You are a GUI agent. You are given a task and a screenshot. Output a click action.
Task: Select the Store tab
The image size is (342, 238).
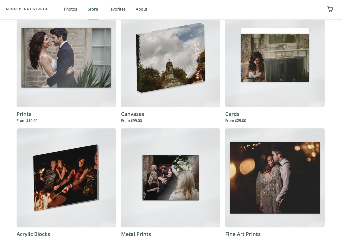point(93,9)
